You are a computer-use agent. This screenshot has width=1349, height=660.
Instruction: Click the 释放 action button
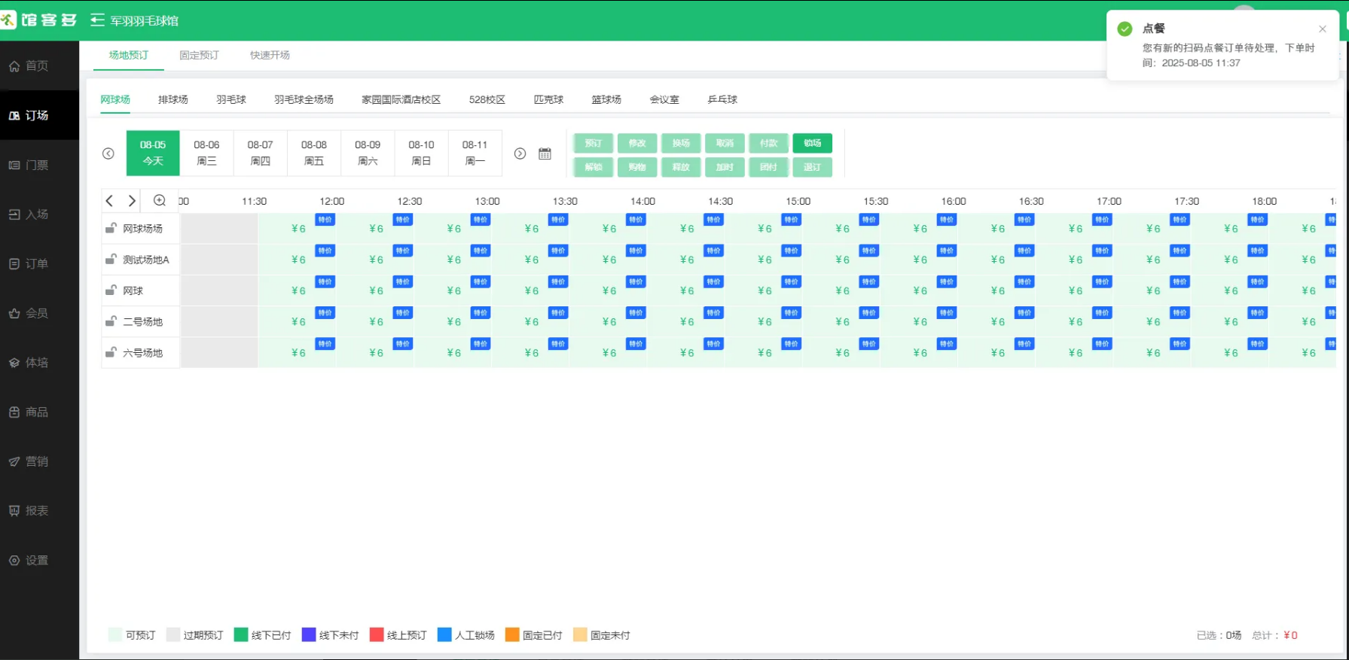coord(681,167)
